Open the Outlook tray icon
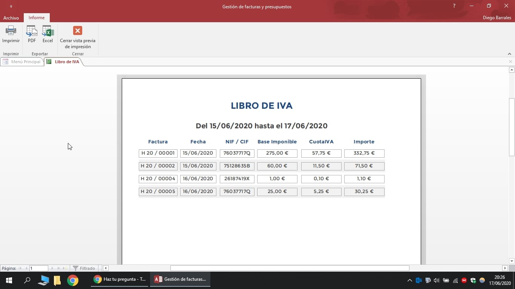Viewport: 515px width, 289px height. 418,280
